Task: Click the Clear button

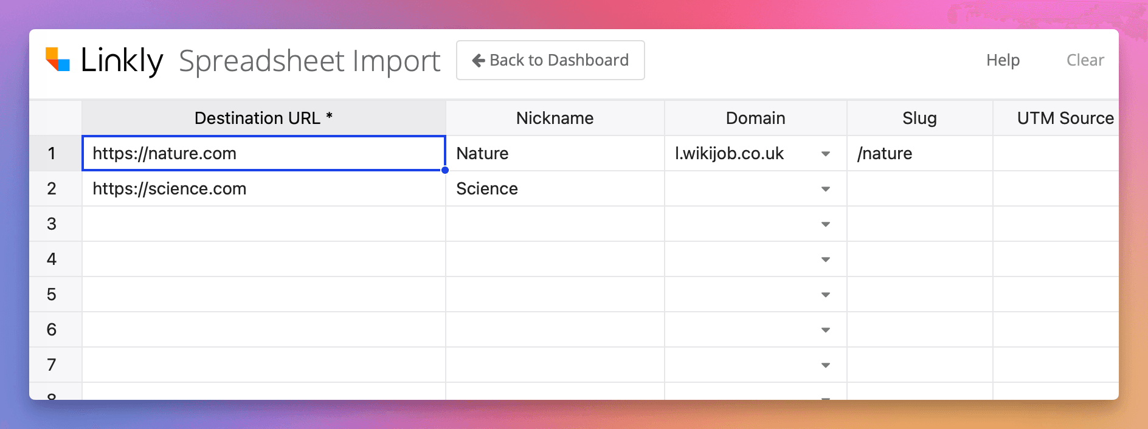Action: pos(1085,60)
